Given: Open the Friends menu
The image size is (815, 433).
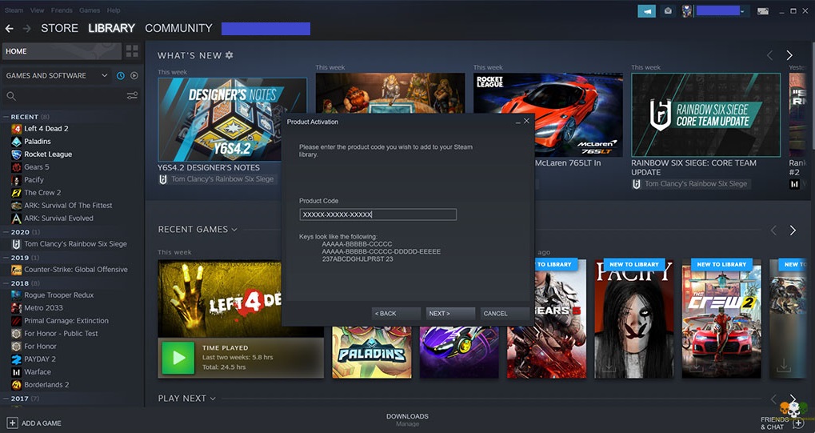Looking at the screenshot, I should point(62,10).
